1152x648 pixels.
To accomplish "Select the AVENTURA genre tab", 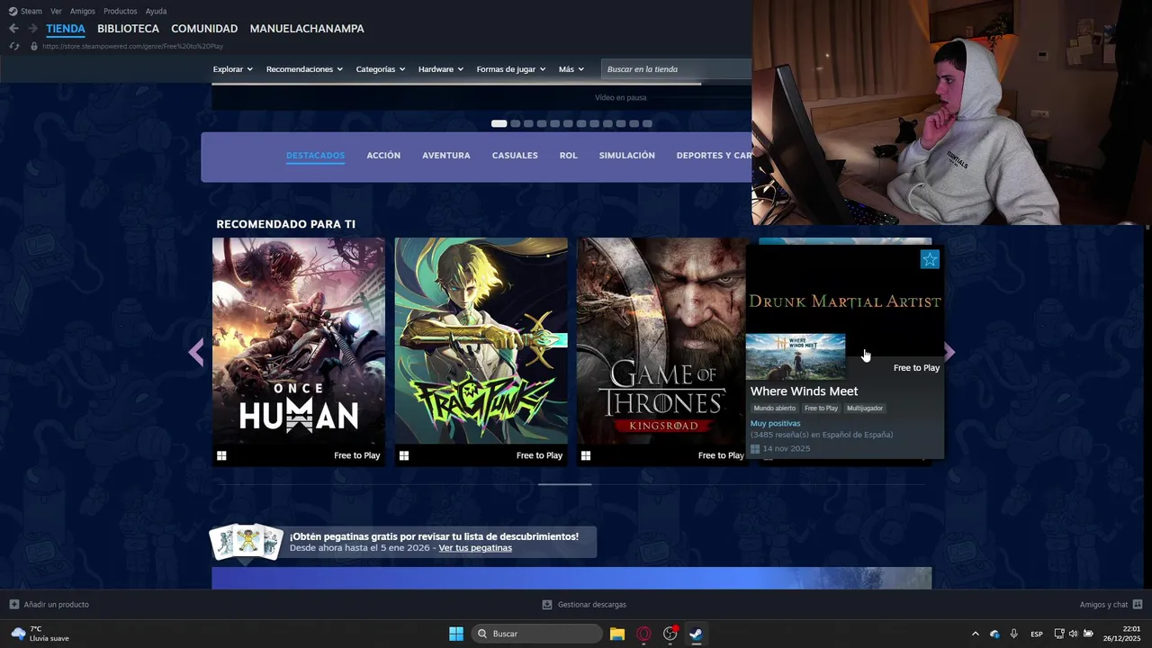I will tap(446, 156).
